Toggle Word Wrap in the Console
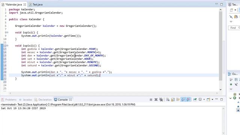The image size is (240, 135). tap(178, 100)
